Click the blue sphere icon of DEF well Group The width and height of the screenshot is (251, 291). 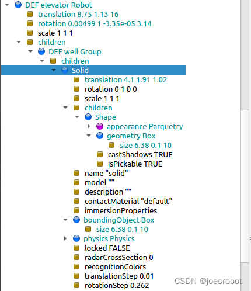pos(41,51)
